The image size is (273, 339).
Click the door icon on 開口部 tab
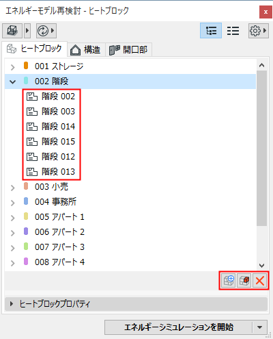tap(115, 50)
